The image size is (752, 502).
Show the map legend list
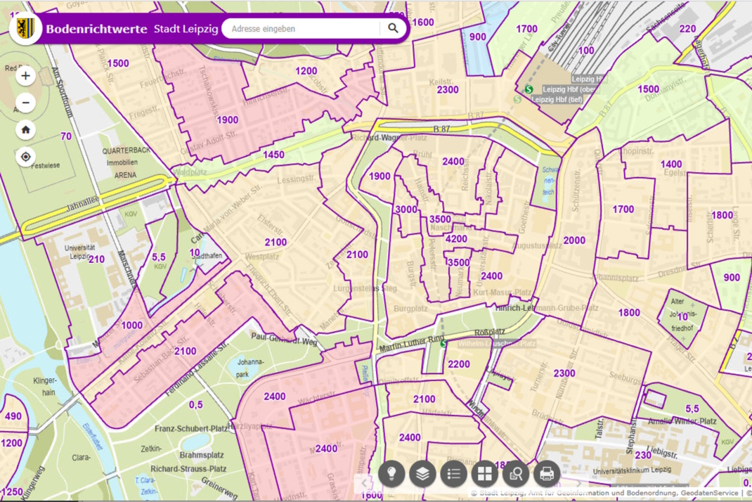(453, 474)
